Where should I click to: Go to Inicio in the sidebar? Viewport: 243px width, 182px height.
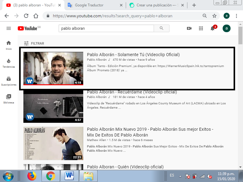click(9, 45)
